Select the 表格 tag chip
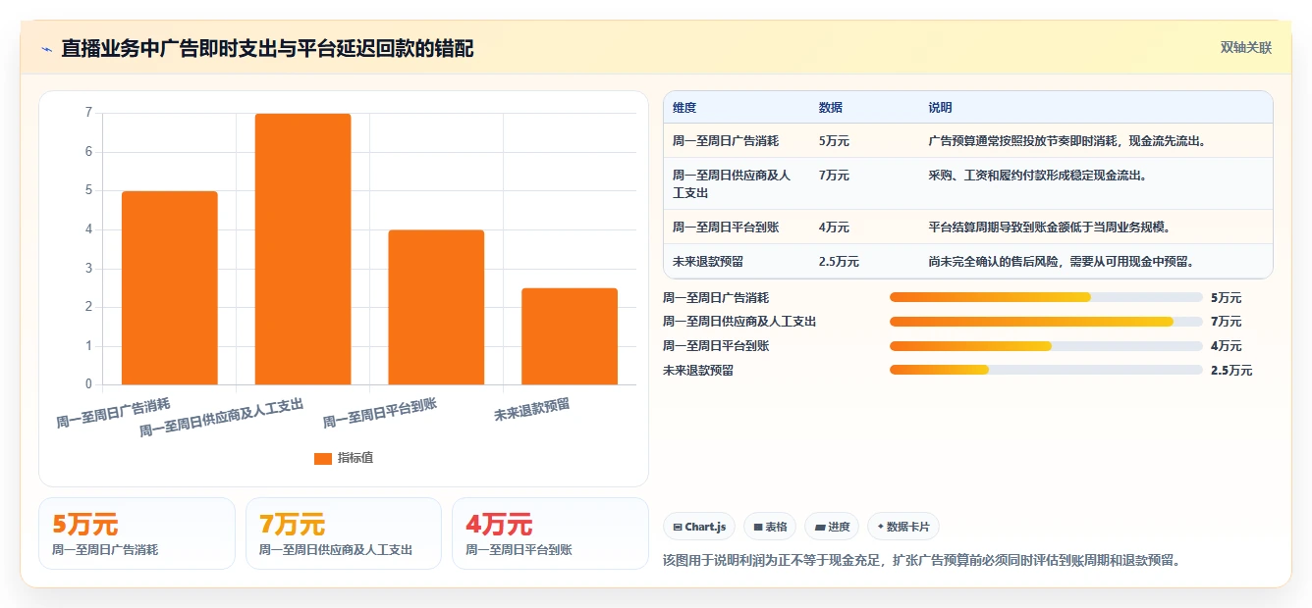 [x=770, y=527]
